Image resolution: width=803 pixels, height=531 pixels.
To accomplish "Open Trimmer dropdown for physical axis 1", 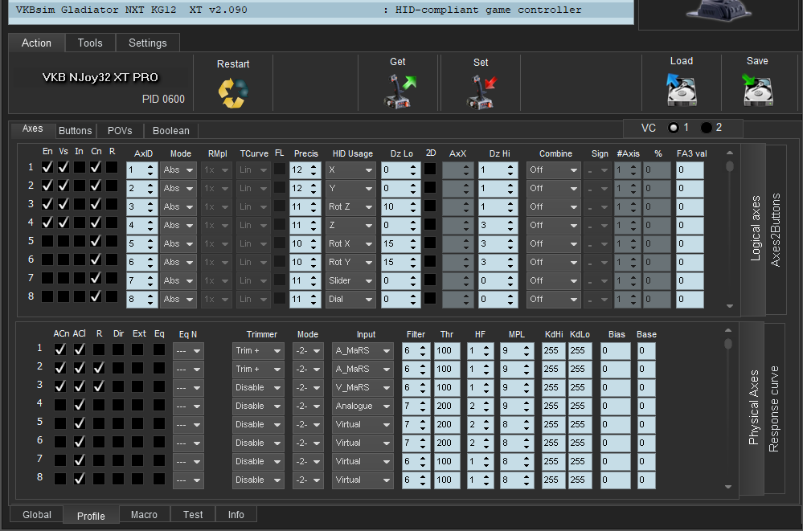I will [x=258, y=351].
